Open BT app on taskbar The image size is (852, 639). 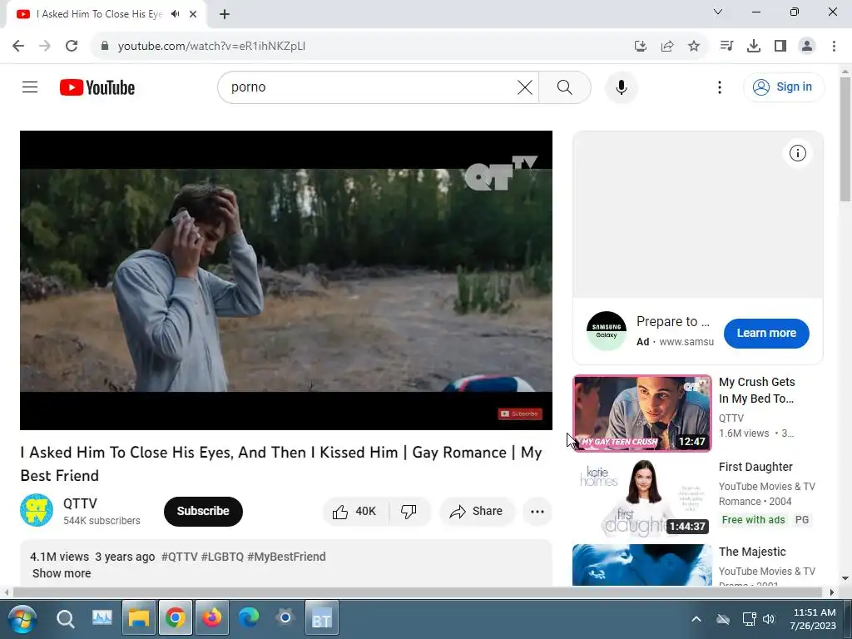click(x=322, y=618)
